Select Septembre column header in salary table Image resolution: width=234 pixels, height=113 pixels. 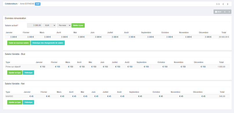click(146, 32)
